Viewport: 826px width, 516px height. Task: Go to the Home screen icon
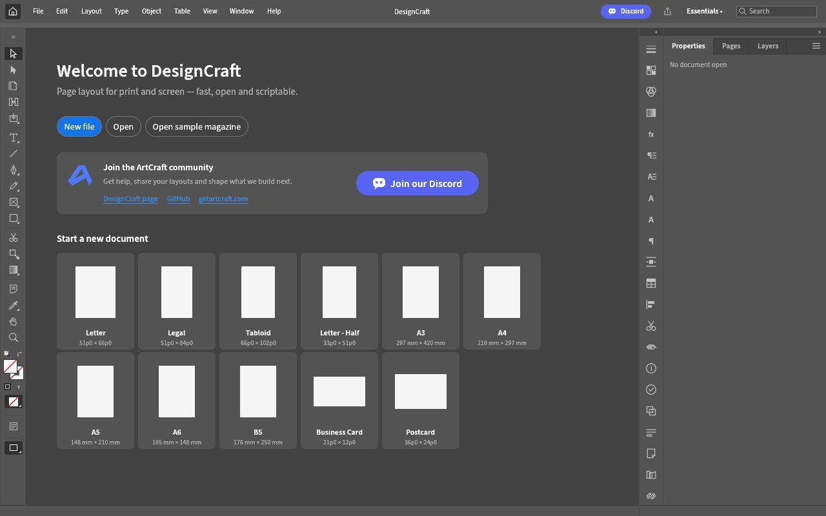12,12
